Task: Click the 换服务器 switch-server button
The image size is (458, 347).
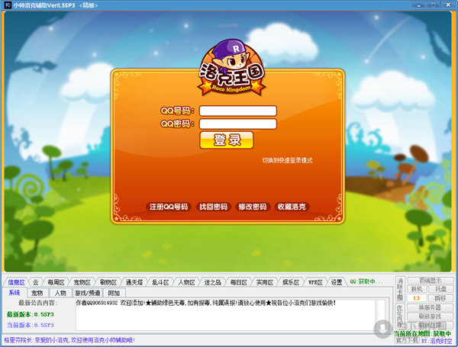Action: pyautogui.click(x=430, y=307)
